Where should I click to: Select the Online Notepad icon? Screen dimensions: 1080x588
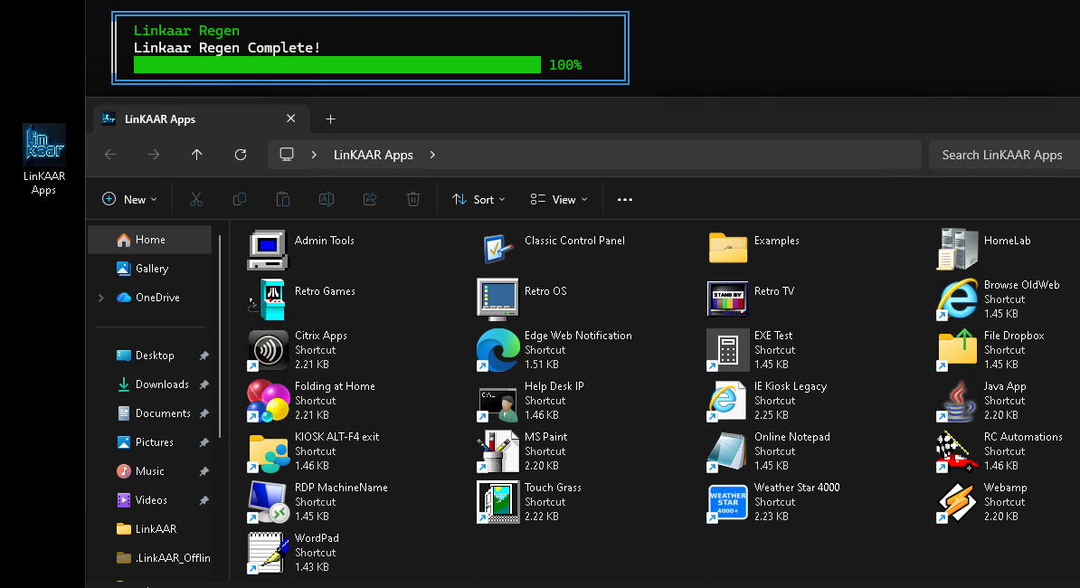click(x=727, y=451)
